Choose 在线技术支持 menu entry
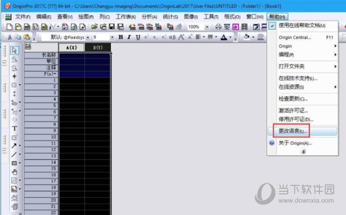This screenshot has width=346, height=215. click(303, 78)
